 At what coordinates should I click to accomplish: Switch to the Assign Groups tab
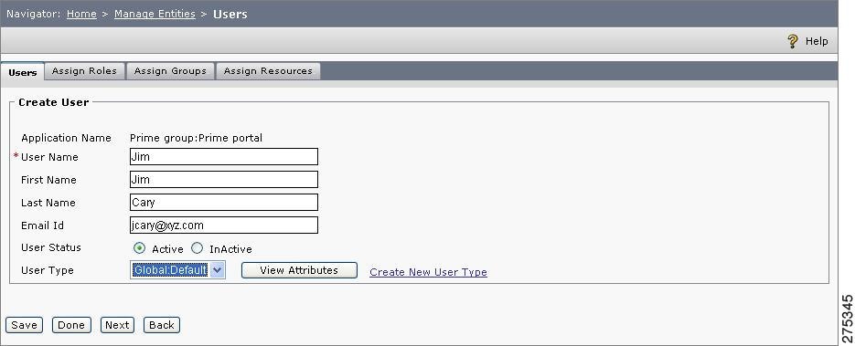pos(170,70)
